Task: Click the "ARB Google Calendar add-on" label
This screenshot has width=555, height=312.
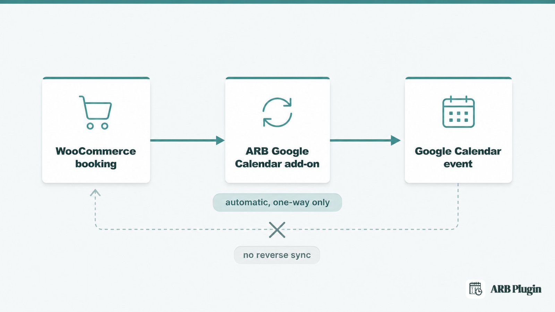Action: (277, 157)
